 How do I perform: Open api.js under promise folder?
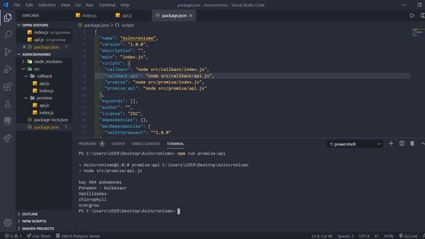[44, 105]
